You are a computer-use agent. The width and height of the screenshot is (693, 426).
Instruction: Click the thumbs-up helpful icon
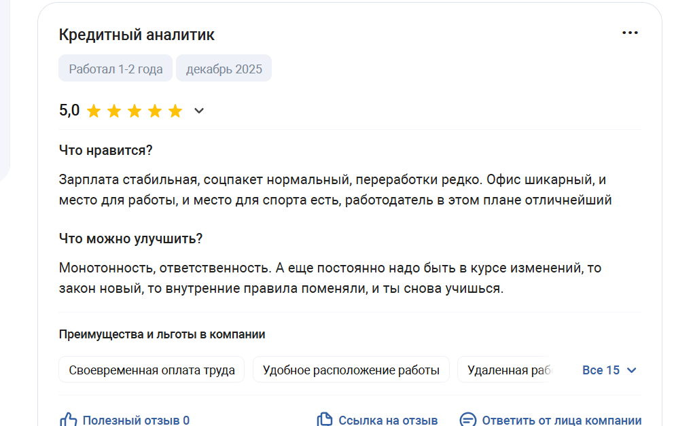coord(69,420)
